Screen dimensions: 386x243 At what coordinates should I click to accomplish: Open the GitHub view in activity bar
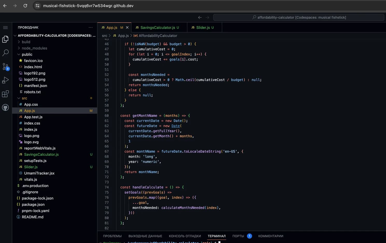[5, 107]
